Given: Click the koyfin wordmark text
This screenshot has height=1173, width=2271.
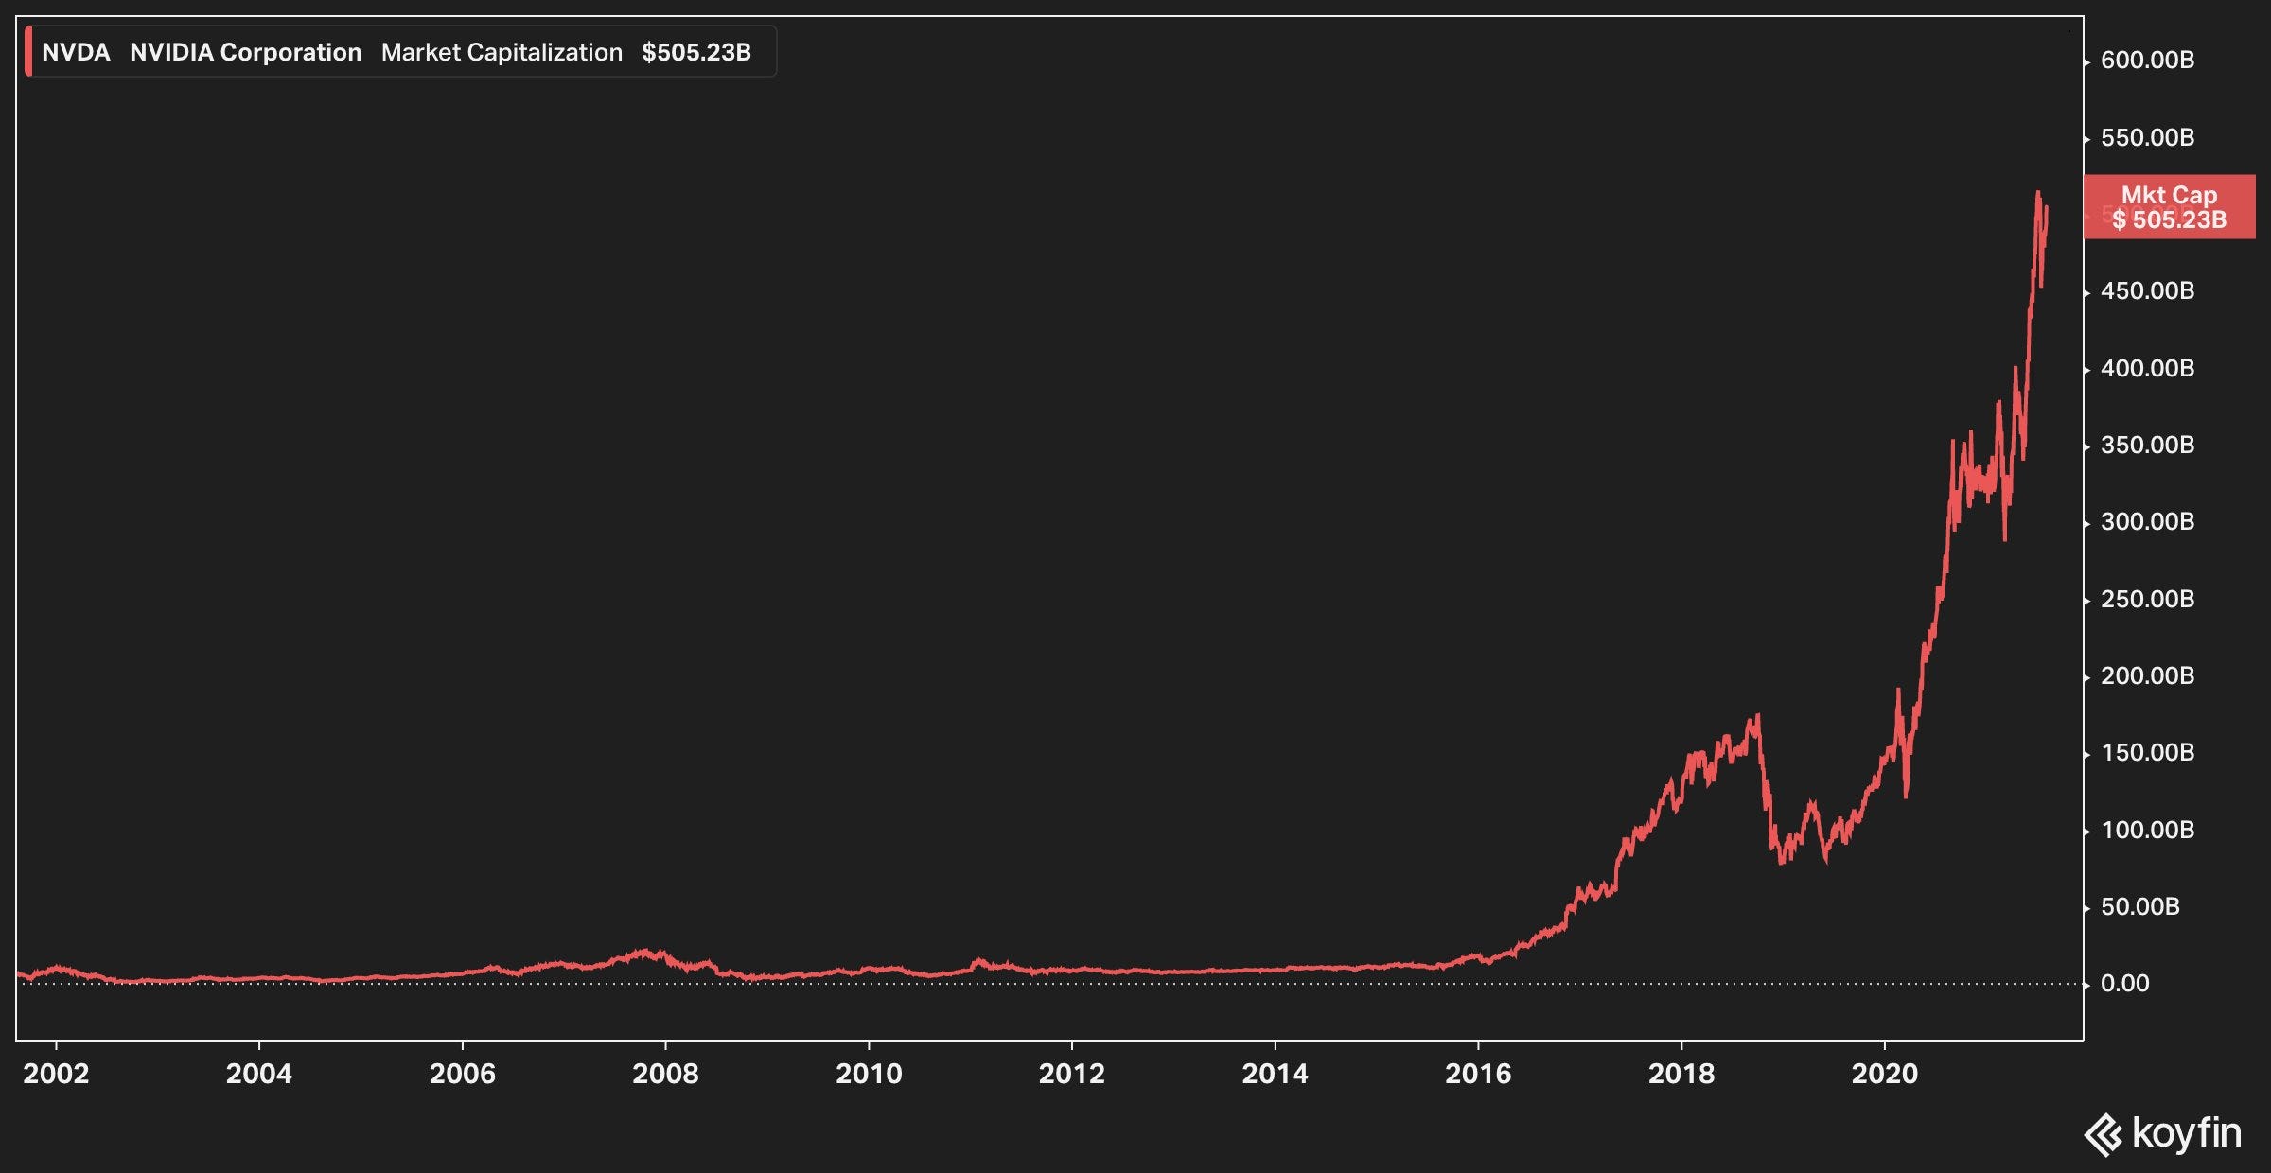Looking at the screenshot, I should click(2186, 1132).
